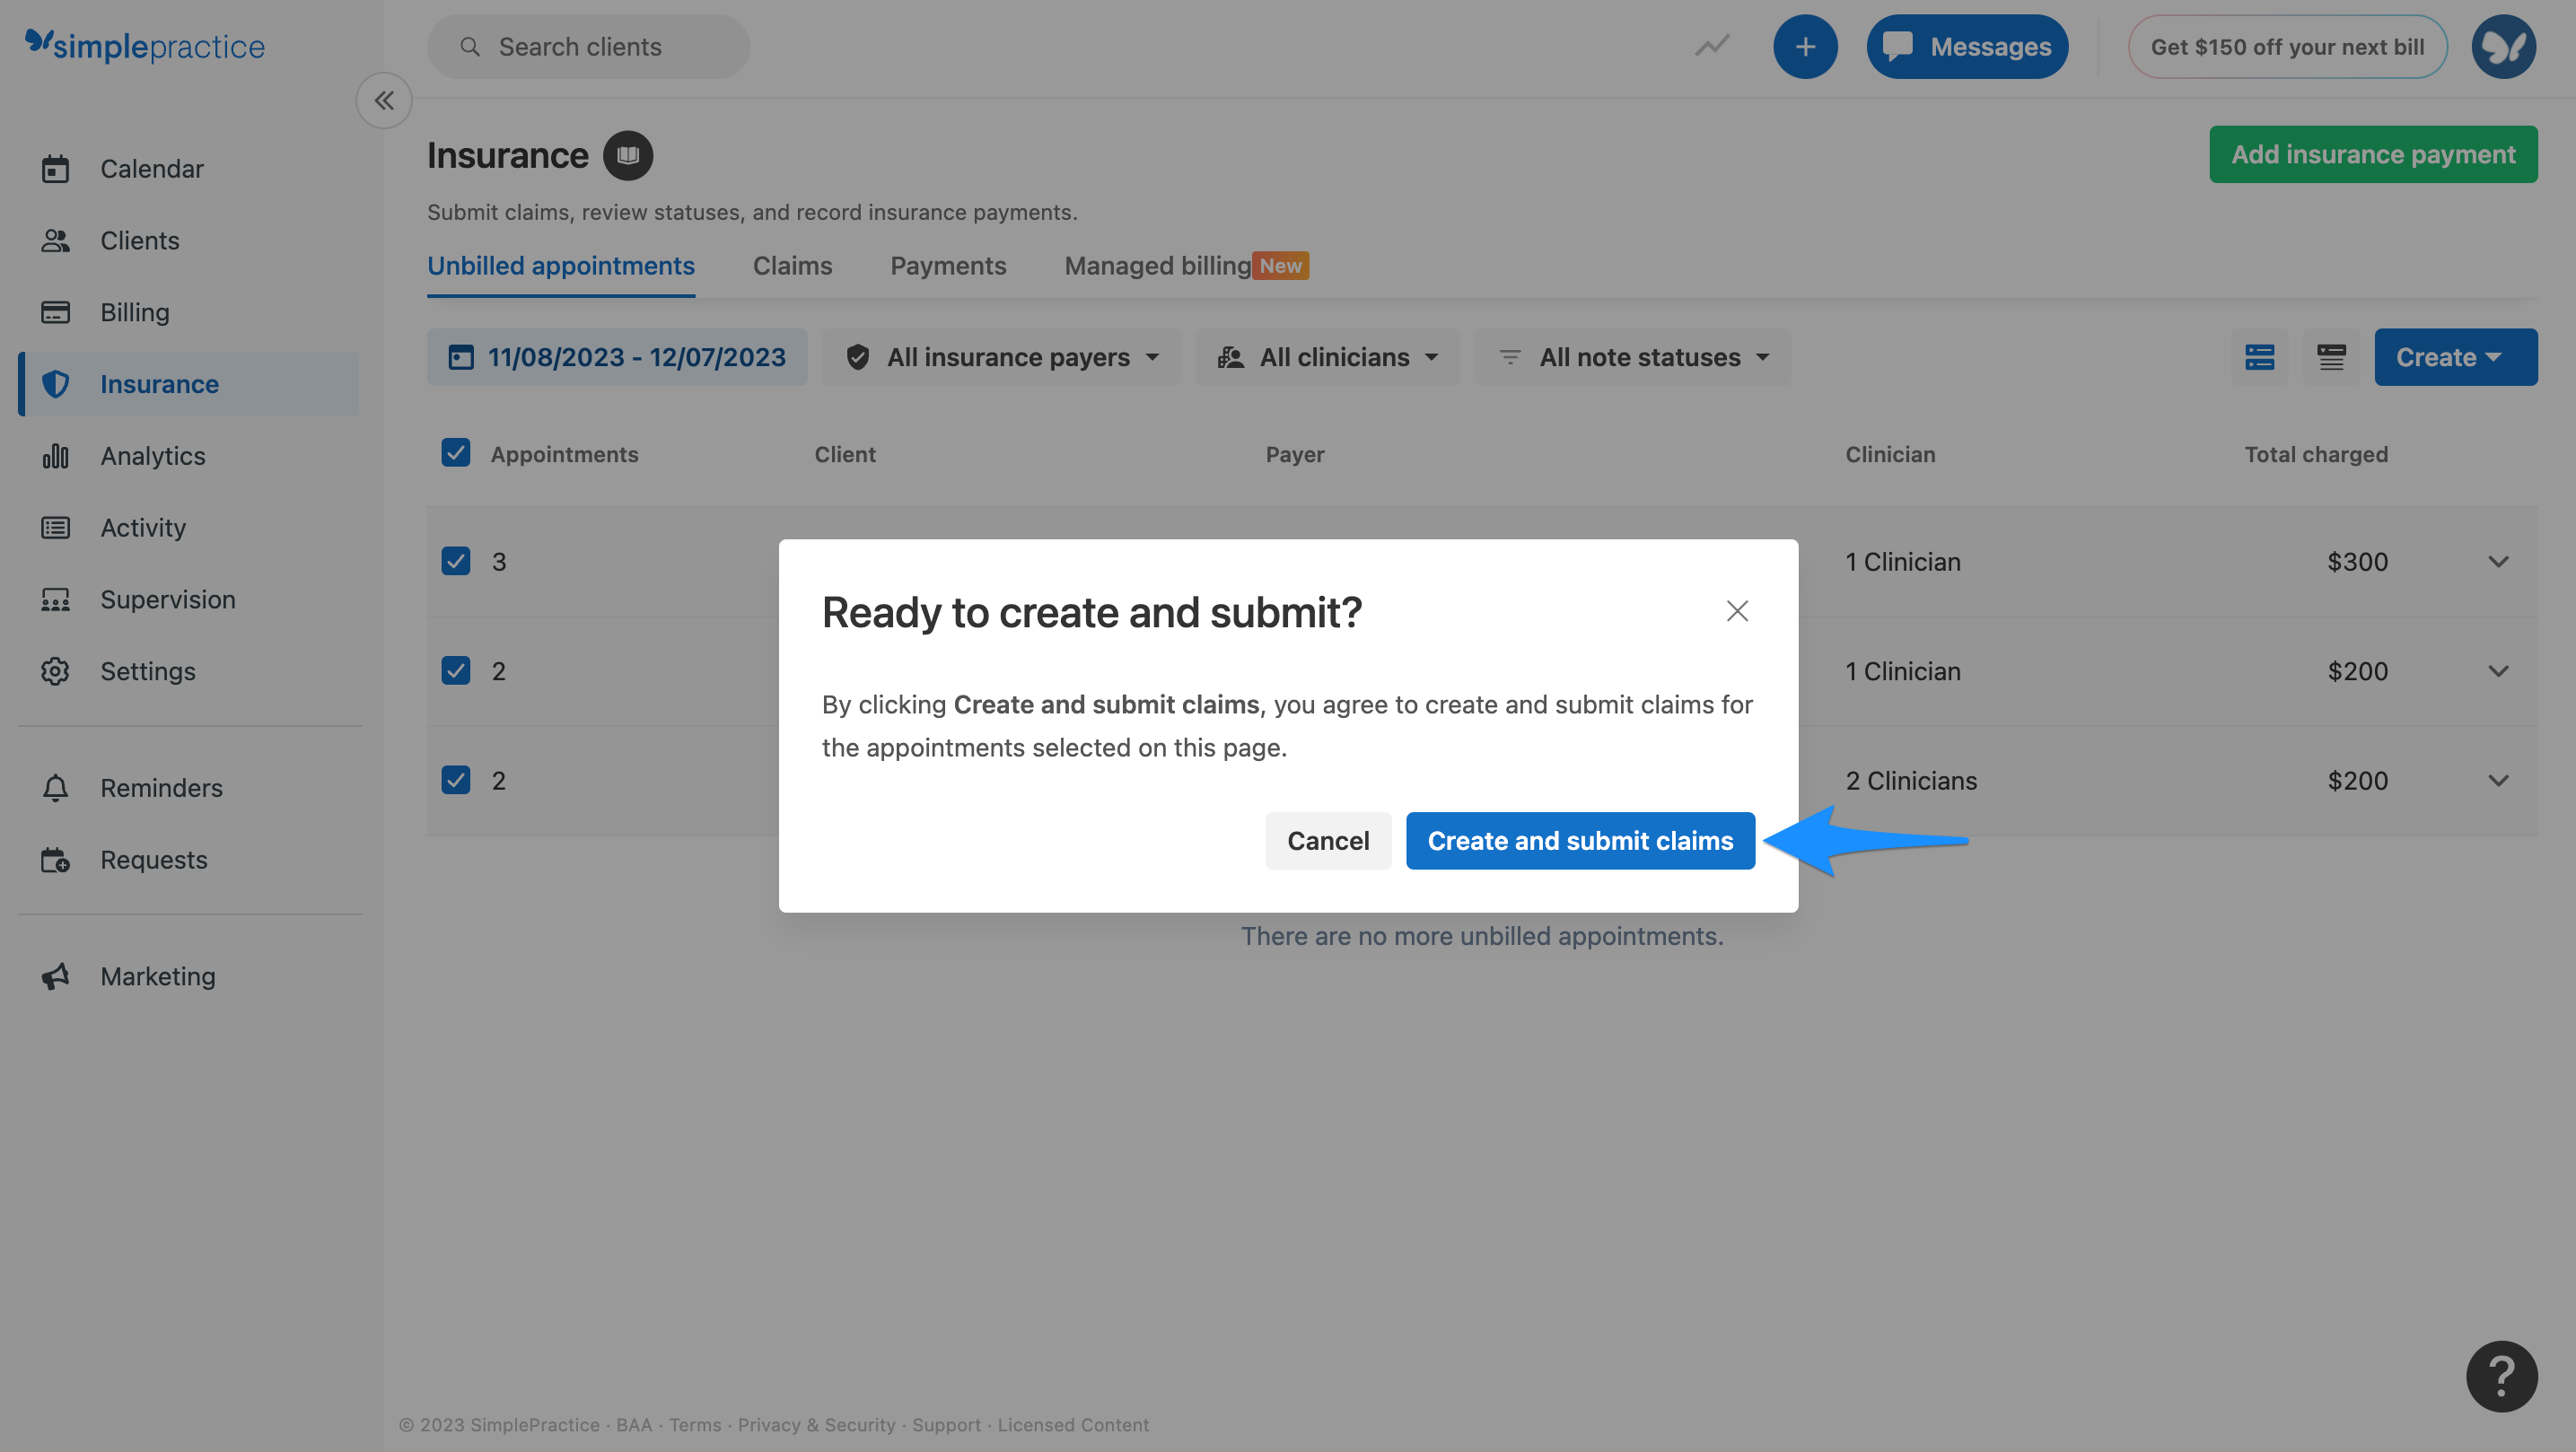Open Calendar from the sidebar
The width and height of the screenshot is (2576, 1452).
point(151,168)
